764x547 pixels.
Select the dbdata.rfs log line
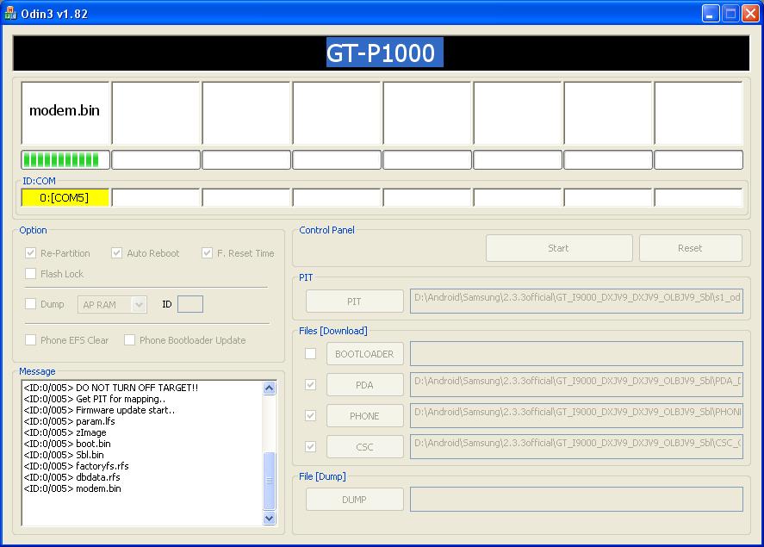coord(71,477)
